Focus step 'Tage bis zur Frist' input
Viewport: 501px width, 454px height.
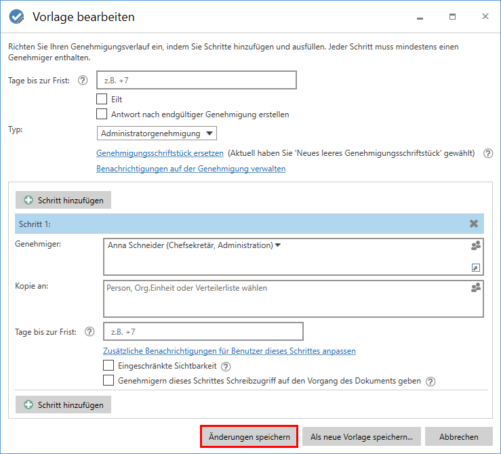[x=203, y=331]
